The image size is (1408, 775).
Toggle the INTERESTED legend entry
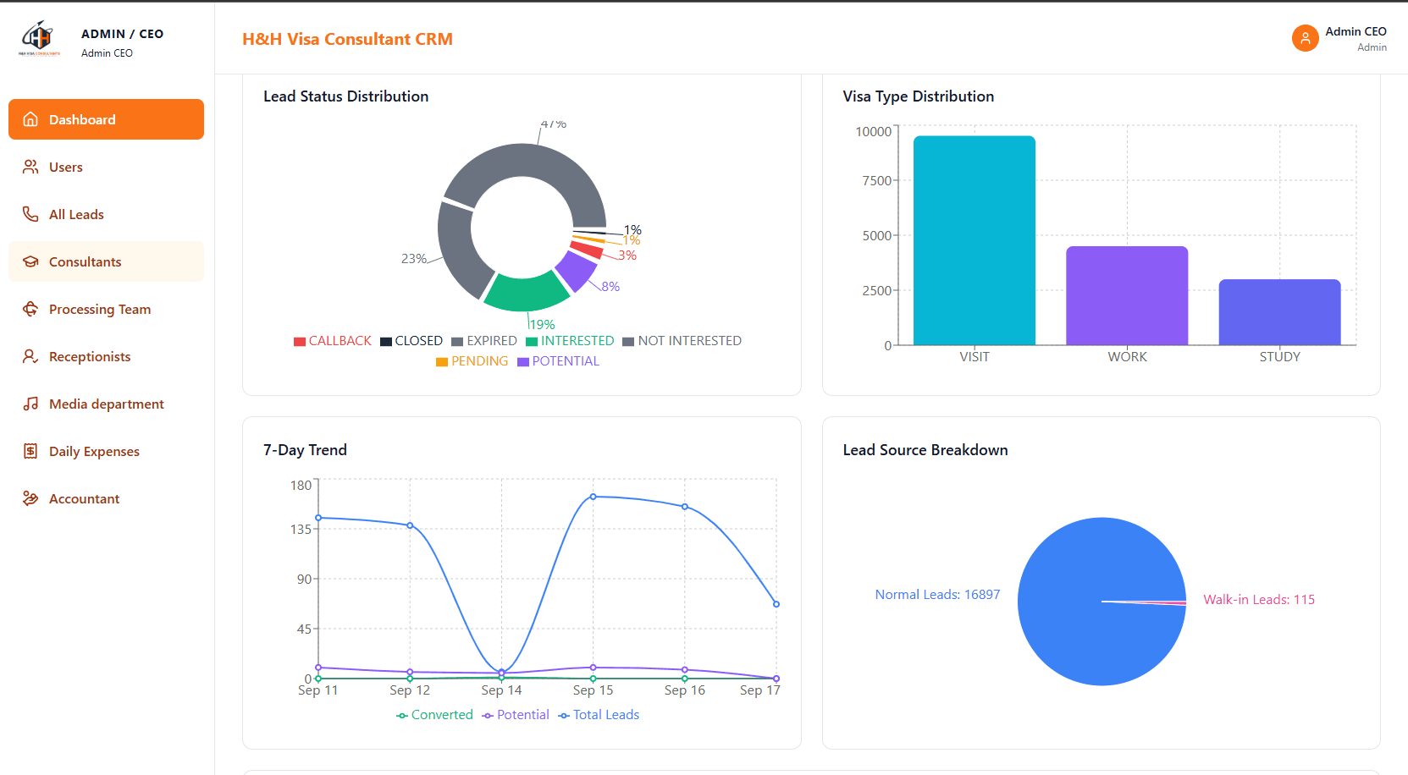570,341
